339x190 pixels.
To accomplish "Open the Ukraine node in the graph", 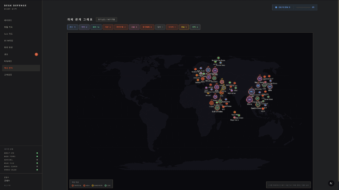I will point(209,77).
